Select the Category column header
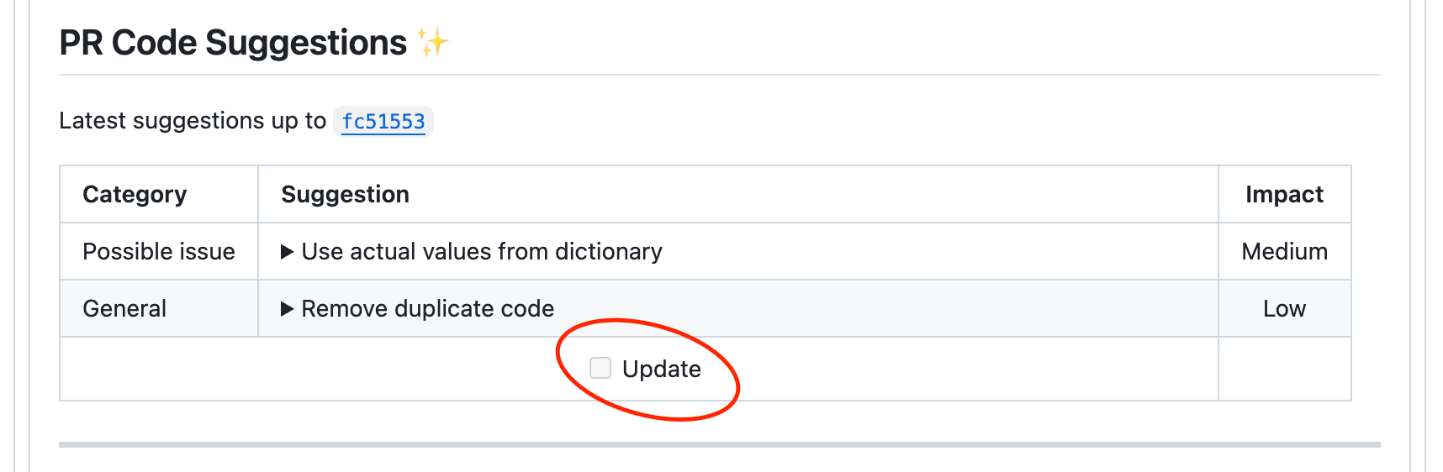The width and height of the screenshot is (1443, 472). 135,195
